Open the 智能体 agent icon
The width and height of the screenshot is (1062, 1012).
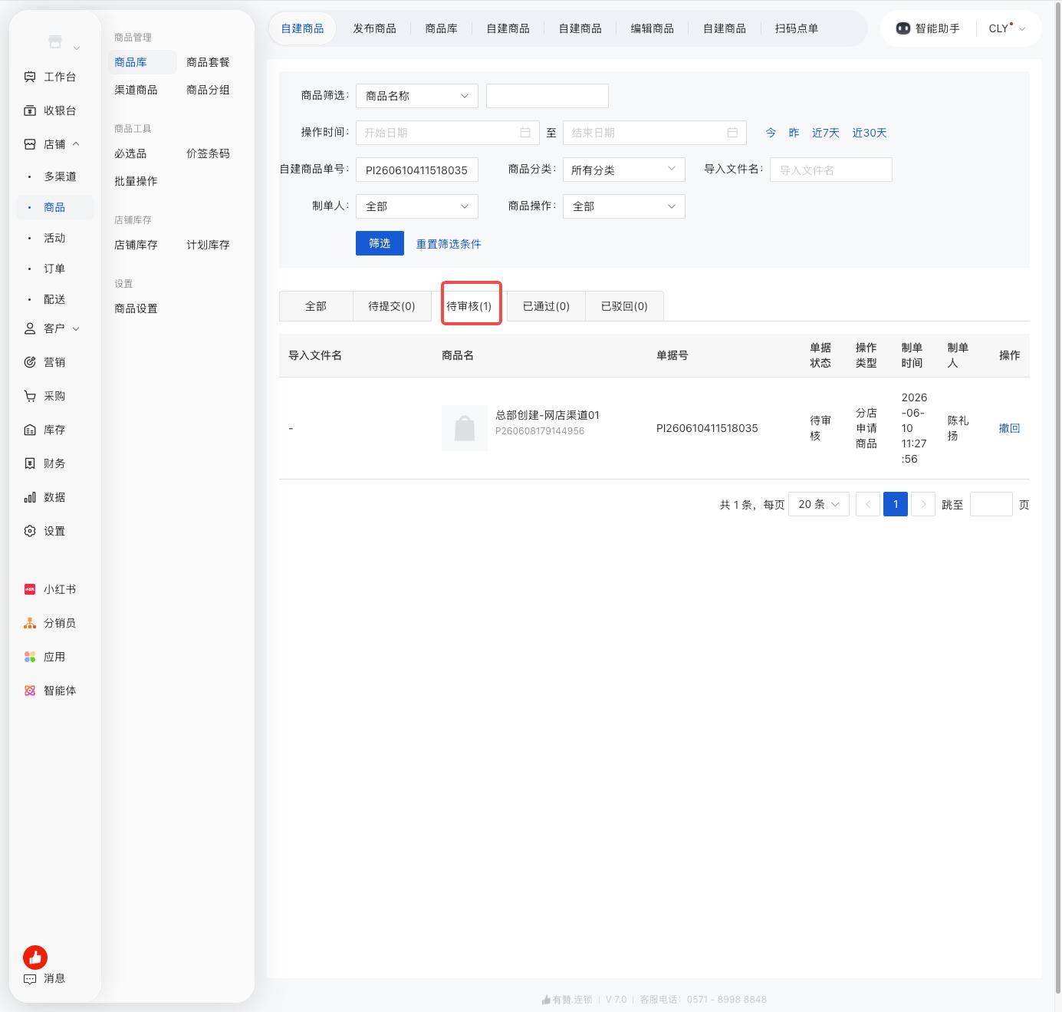[x=30, y=691]
